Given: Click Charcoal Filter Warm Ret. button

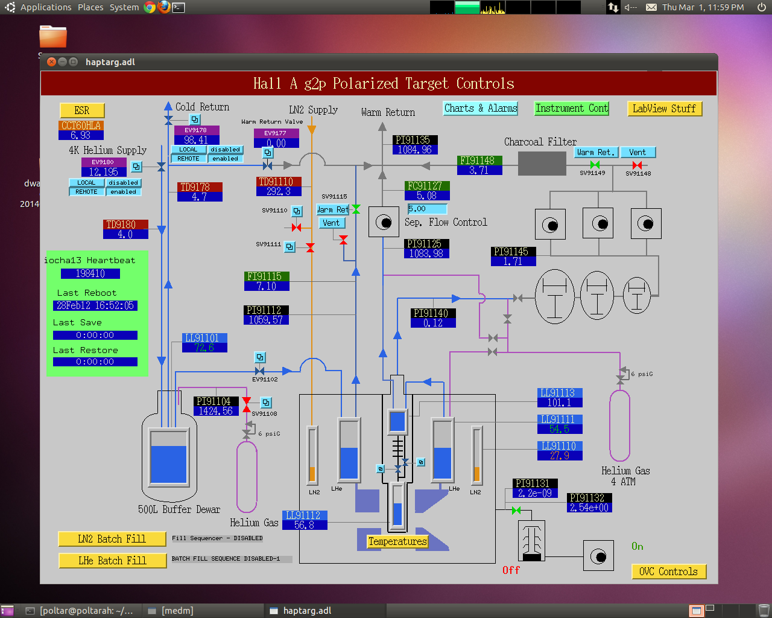Looking at the screenshot, I should [595, 152].
